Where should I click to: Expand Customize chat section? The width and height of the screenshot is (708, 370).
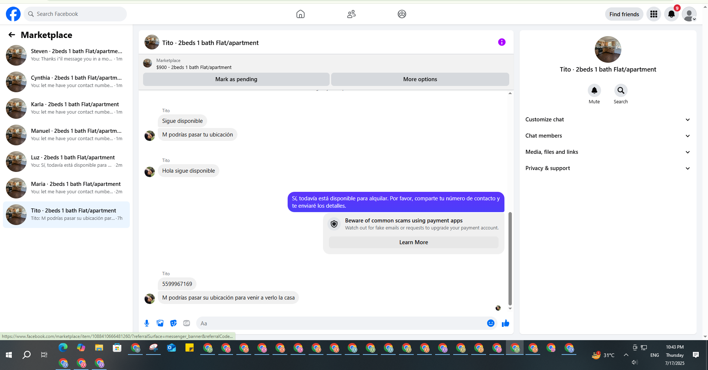pos(608,120)
